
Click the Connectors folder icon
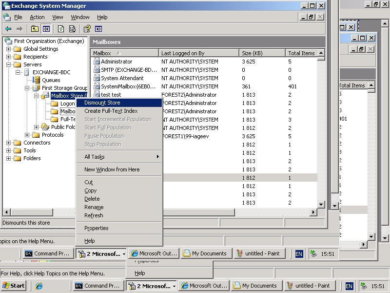point(18,143)
